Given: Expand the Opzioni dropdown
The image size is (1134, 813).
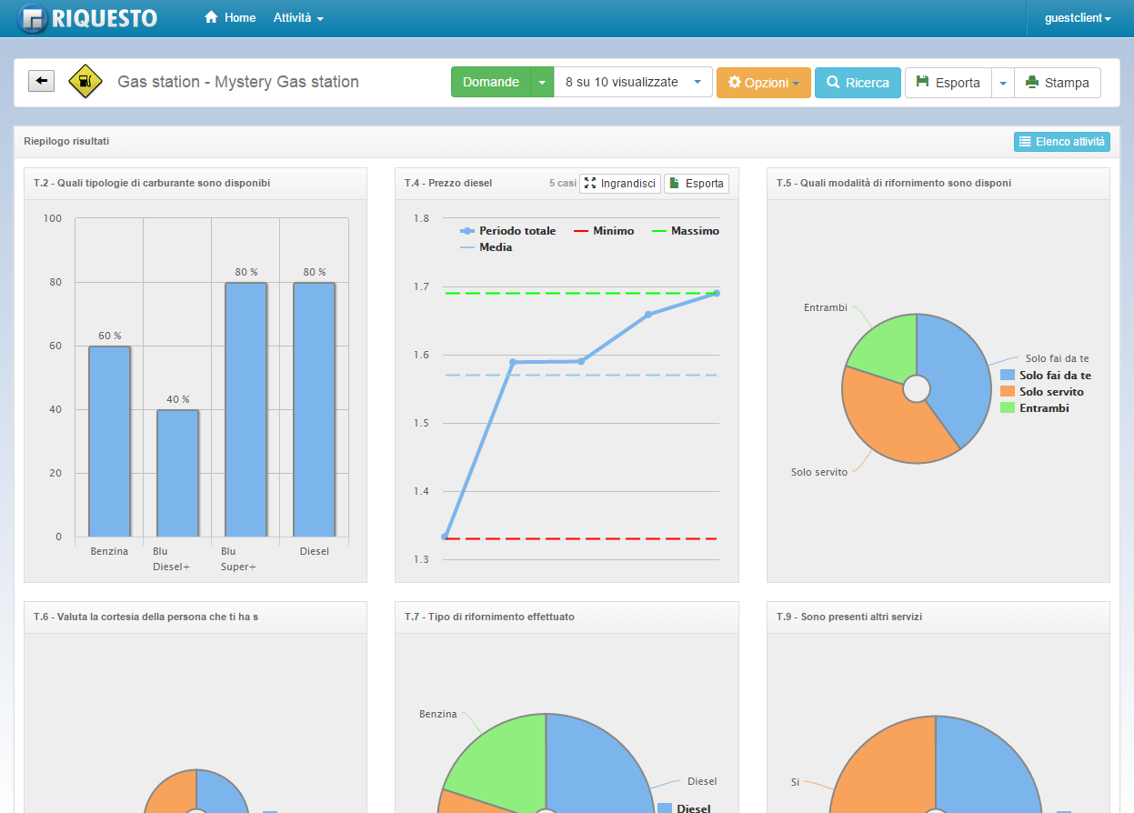Looking at the screenshot, I should 763,83.
